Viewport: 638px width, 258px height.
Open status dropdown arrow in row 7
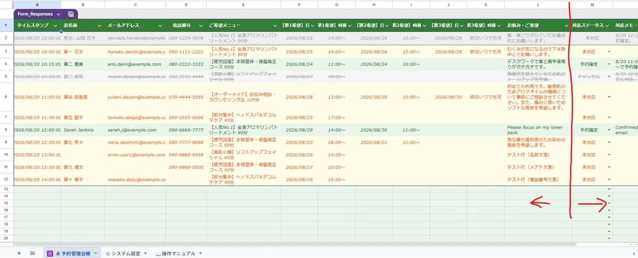tap(609, 117)
